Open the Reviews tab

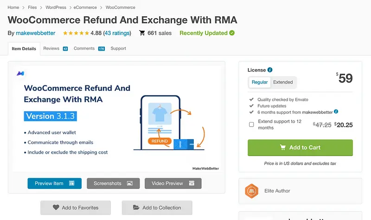coord(51,48)
